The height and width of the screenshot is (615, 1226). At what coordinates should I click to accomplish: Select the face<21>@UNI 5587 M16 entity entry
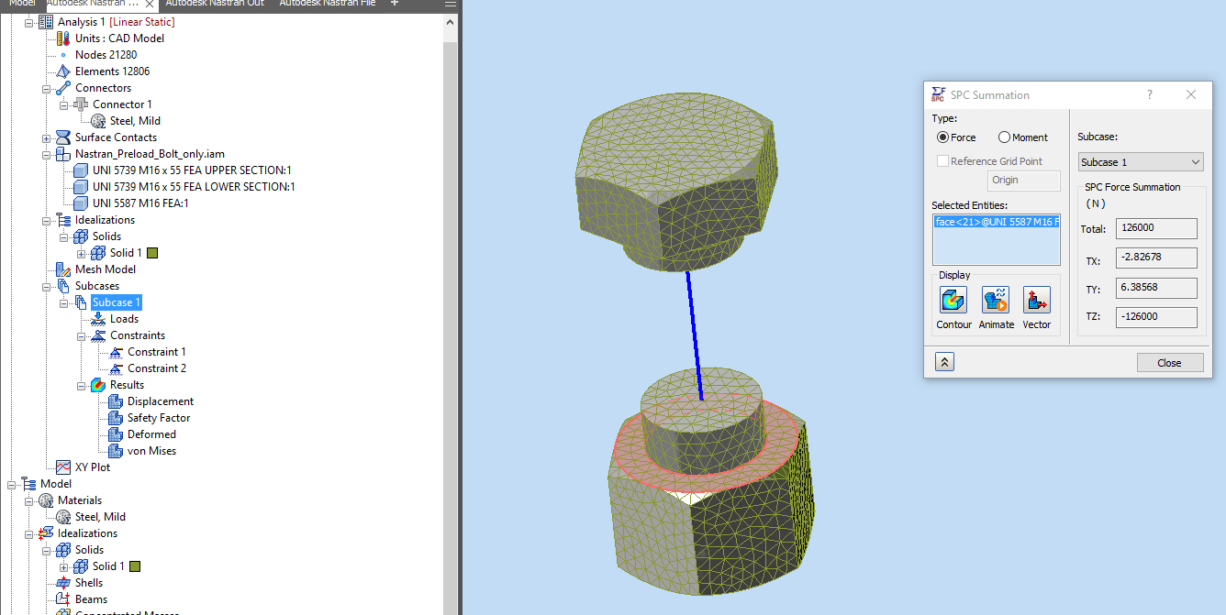click(x=996, y=222)
